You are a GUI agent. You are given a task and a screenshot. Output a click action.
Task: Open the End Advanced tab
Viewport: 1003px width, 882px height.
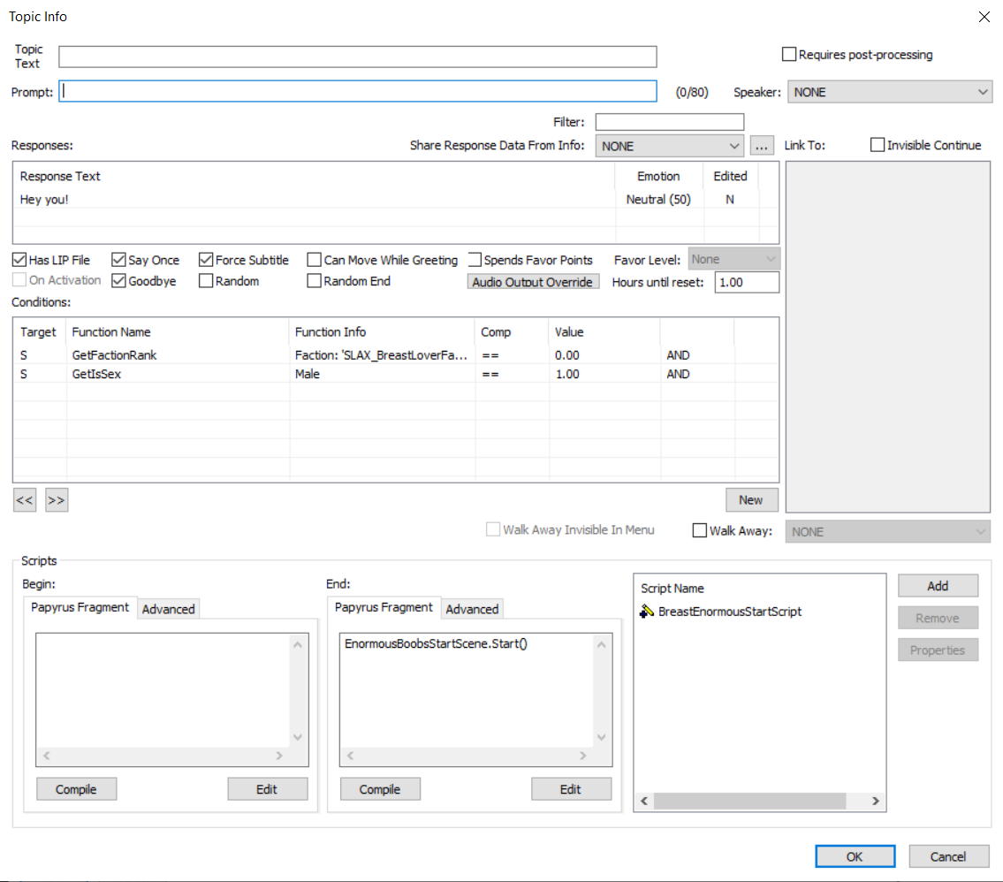point(472,609)
